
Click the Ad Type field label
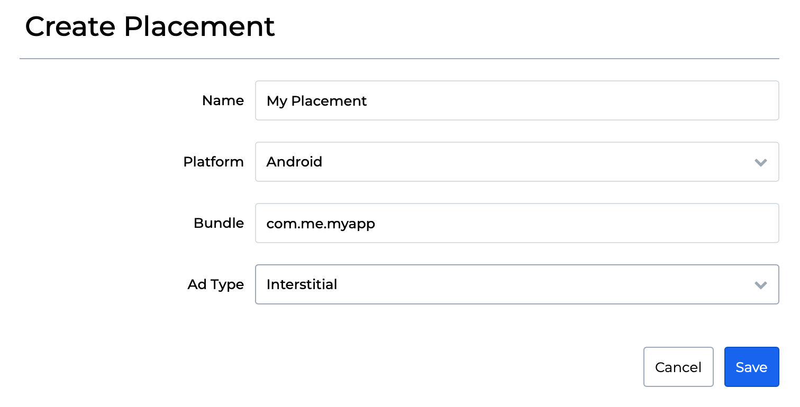point(215,284)
